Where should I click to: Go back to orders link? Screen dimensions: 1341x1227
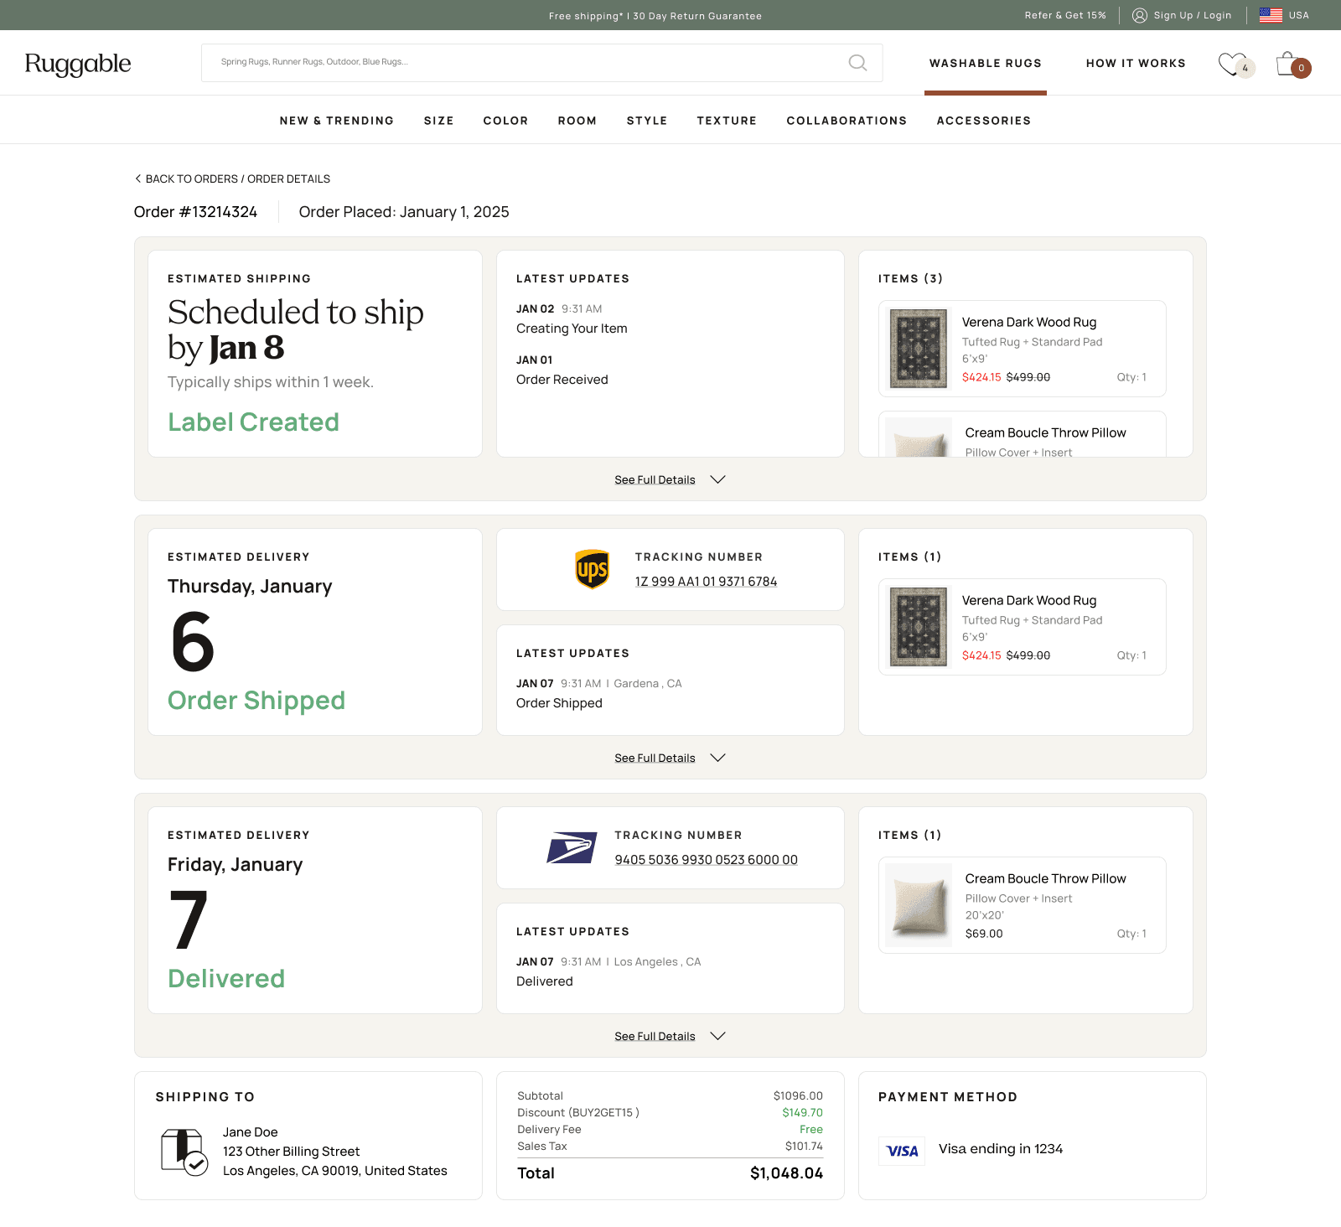[192, 179]
